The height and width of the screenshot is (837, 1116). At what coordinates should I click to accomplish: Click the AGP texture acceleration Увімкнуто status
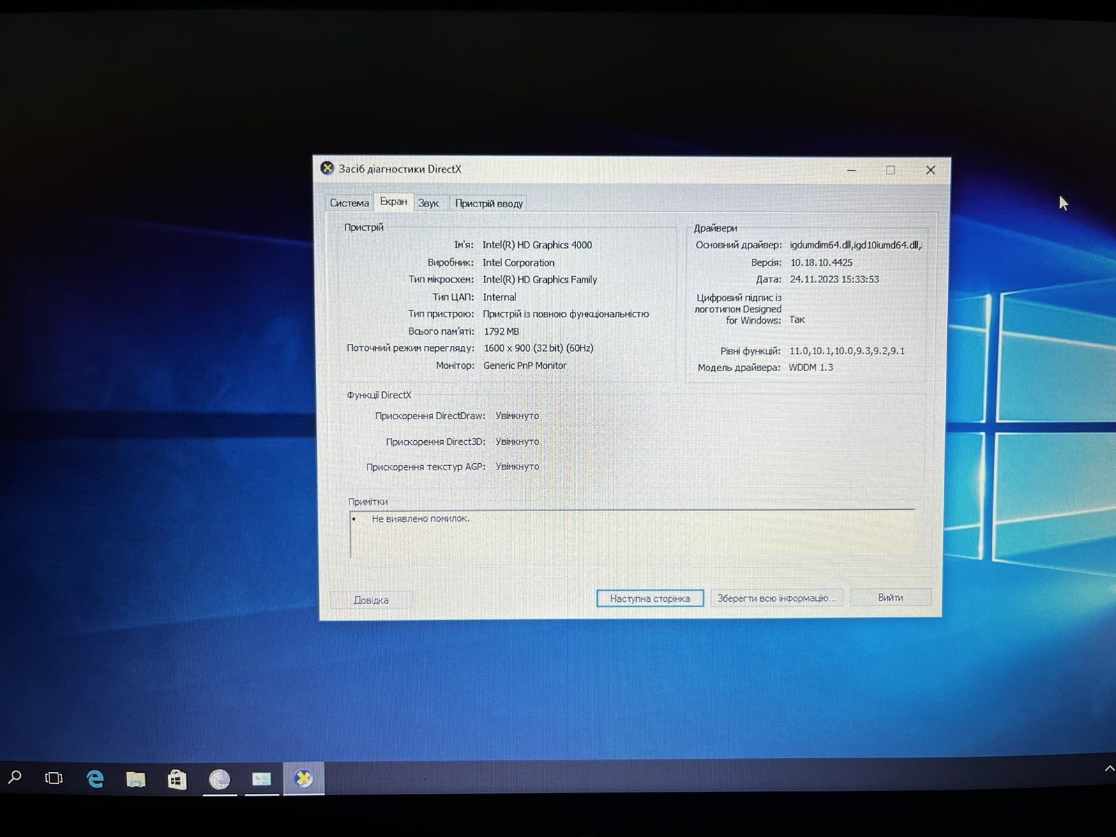pyautogui.click(x=517, y=467)
